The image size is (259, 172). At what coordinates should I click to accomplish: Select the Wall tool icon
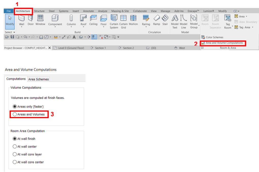tap(21, 18)
